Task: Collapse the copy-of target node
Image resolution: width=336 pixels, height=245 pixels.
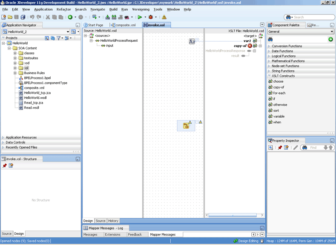Action: 260,46
